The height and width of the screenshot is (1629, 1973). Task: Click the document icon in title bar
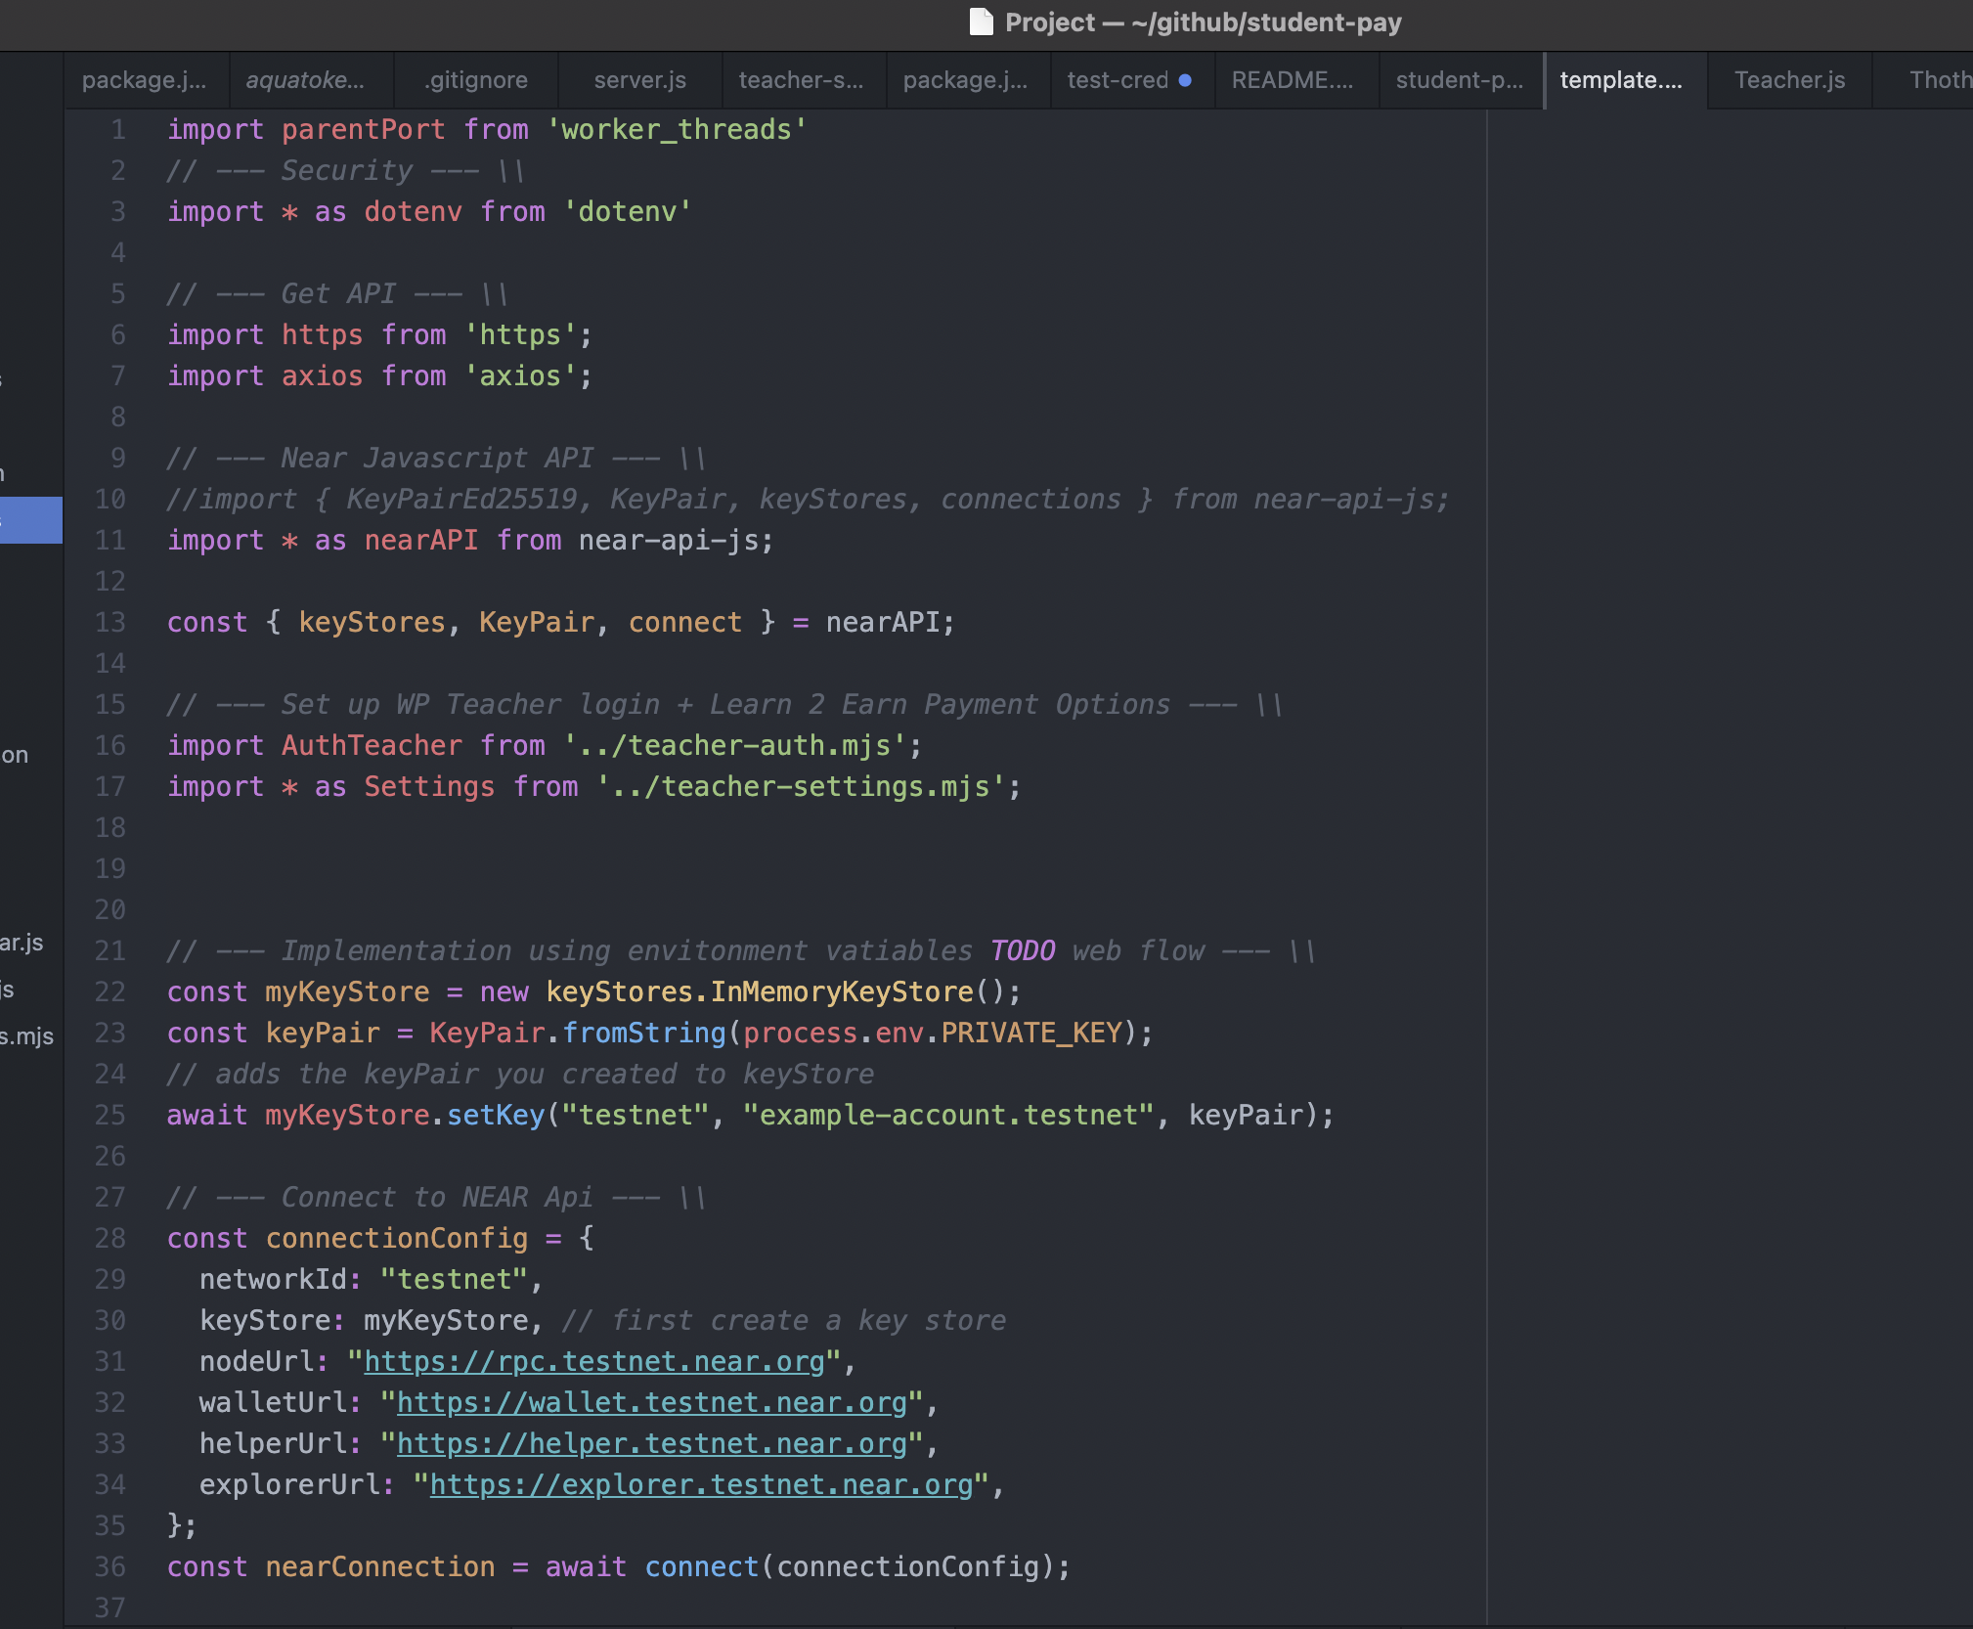coord(981,22)
